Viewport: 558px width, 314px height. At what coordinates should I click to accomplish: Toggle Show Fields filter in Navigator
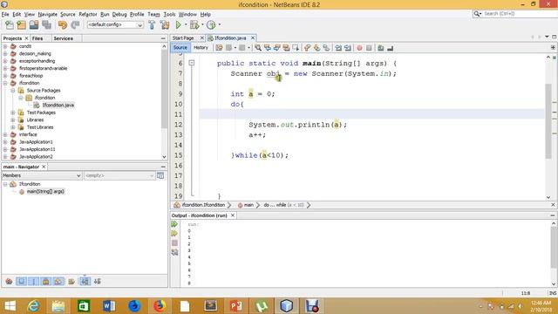21,281
